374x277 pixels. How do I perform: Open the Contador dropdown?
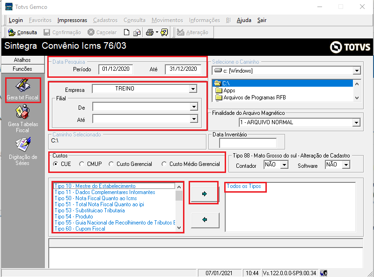click(x=284, y=165)
